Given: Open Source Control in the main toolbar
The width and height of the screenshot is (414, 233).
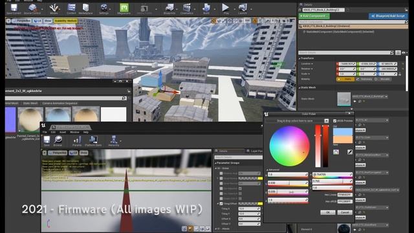Looking at the screenshot, I should (32, 8).
